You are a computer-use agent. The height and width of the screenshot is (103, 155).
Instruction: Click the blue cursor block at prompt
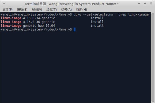click(x=74, y=29)
